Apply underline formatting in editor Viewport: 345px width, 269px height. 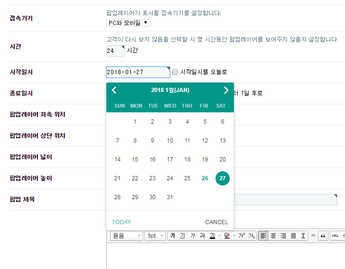click(x=182, y=235)
